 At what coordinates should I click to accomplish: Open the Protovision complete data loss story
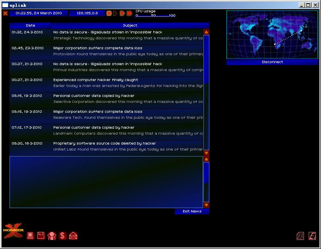tap(106, 52)
